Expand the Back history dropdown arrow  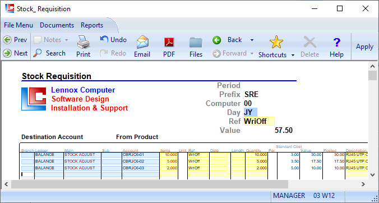[x=252, y=40]
